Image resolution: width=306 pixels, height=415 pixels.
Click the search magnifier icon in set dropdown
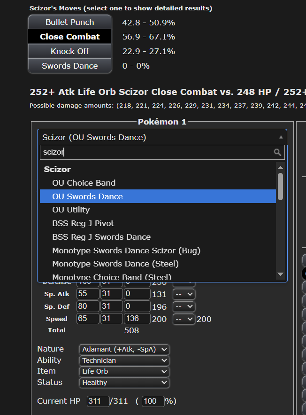[x=277, y=152]
